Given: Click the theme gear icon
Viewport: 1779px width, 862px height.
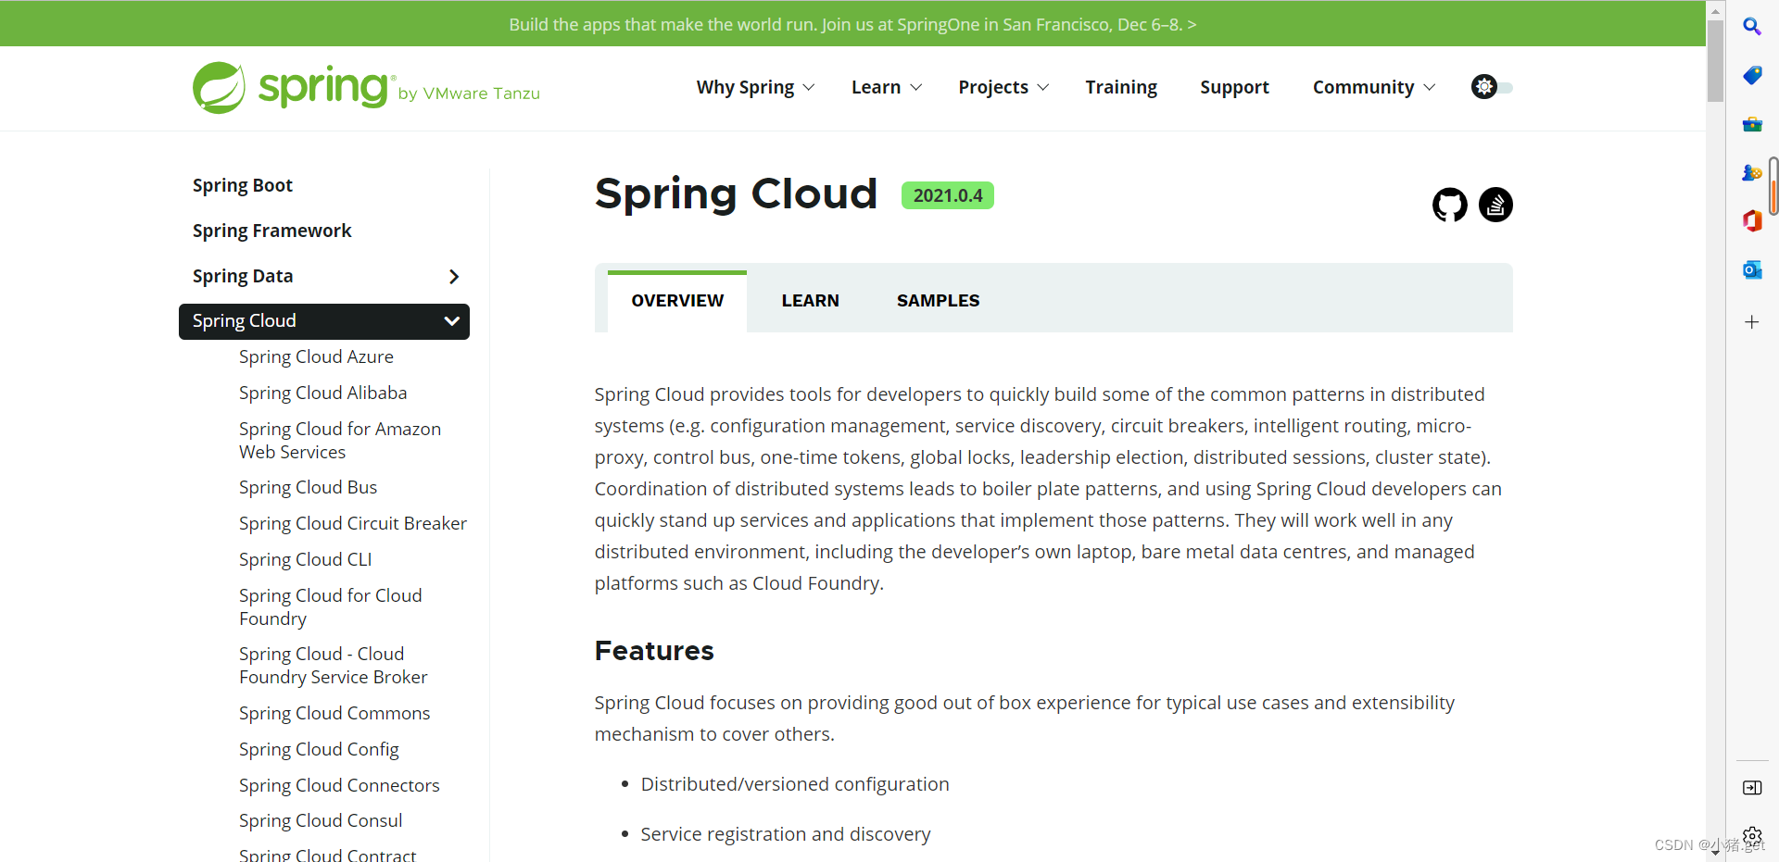Looking at the screenshot, I should [1485, 86].
